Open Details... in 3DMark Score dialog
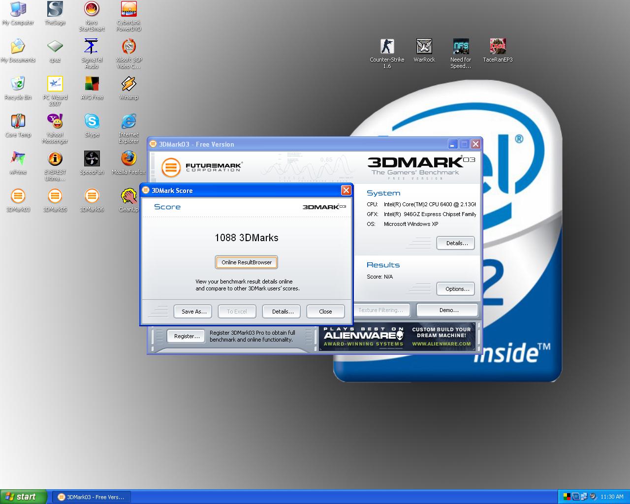630x504 pixels. [283, 312]
